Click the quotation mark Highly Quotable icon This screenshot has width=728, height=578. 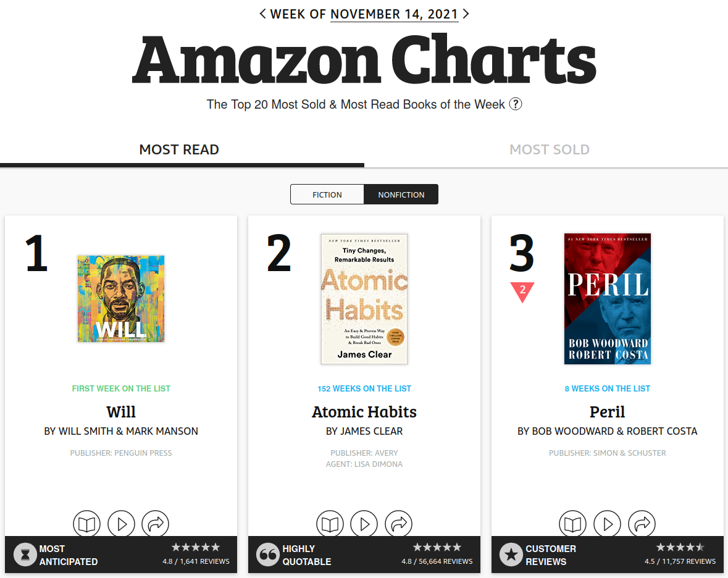[x=268, y=553]
